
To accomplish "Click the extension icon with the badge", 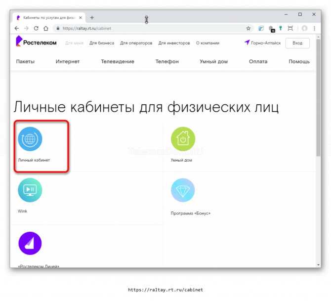I will click(272, 29).
